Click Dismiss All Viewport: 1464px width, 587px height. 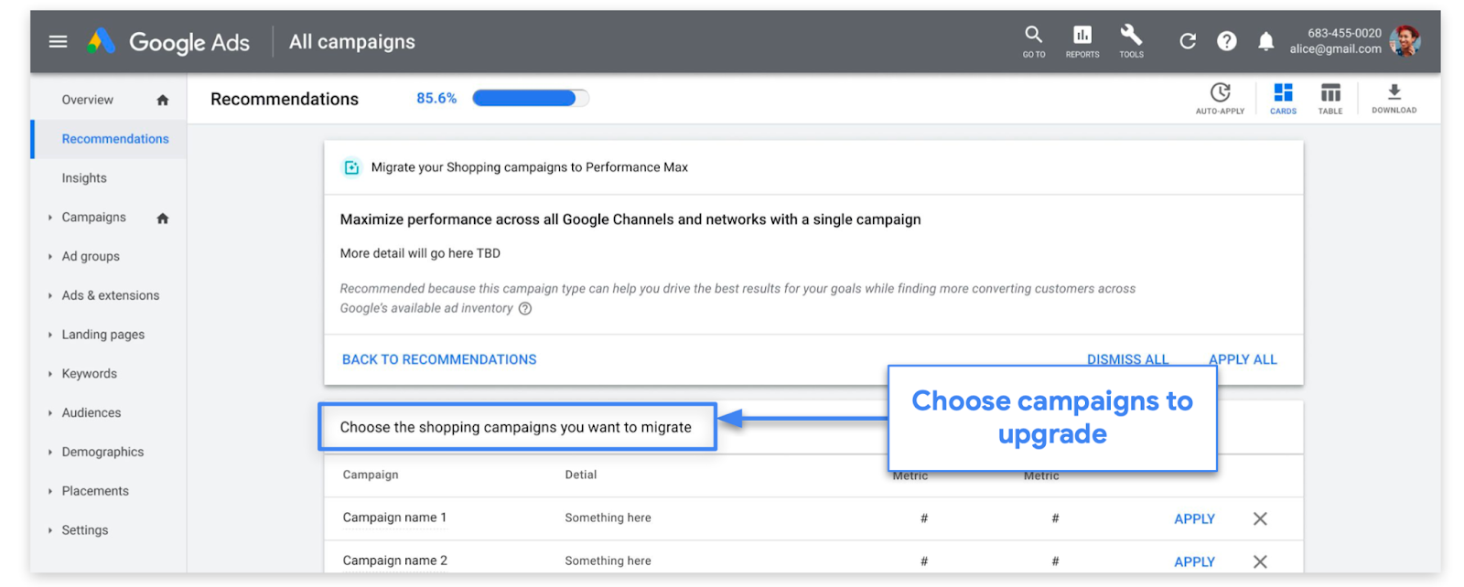1127,359
